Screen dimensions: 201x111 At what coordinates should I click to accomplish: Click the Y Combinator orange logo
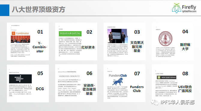tap(20, 33)
